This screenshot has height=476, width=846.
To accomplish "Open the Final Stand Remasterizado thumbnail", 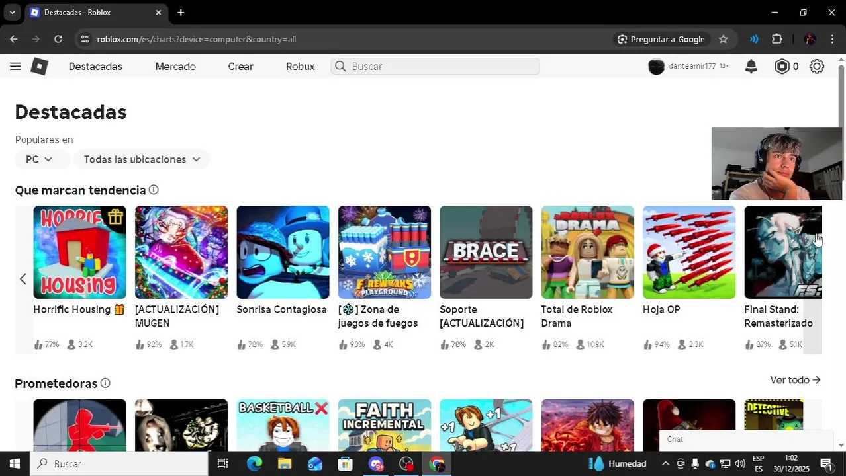I will (x=783, y=252).
